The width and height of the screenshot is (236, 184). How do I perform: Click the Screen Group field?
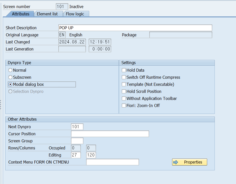[77, 141]
